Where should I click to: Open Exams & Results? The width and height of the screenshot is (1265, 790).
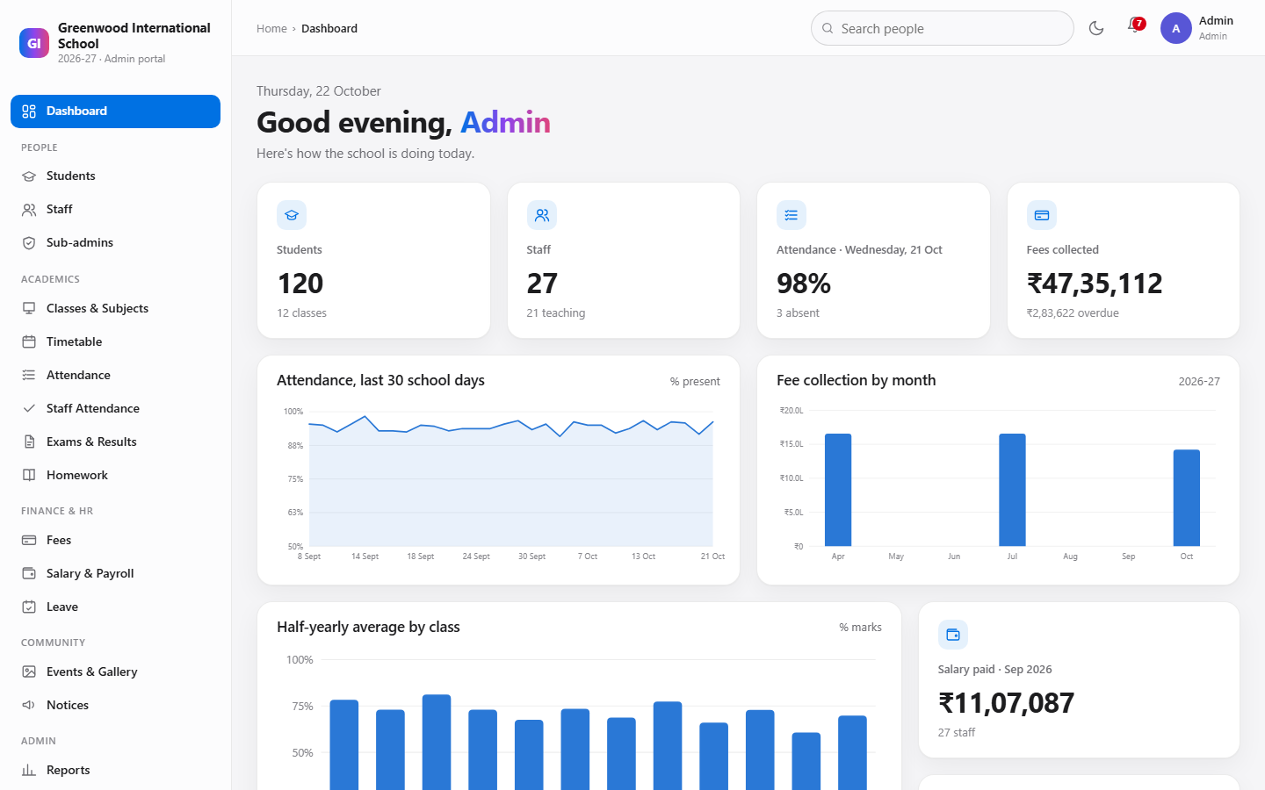coord(115,442)
